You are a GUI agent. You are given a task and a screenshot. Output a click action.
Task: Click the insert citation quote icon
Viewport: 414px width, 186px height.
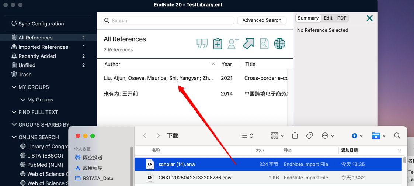point(202,44)
